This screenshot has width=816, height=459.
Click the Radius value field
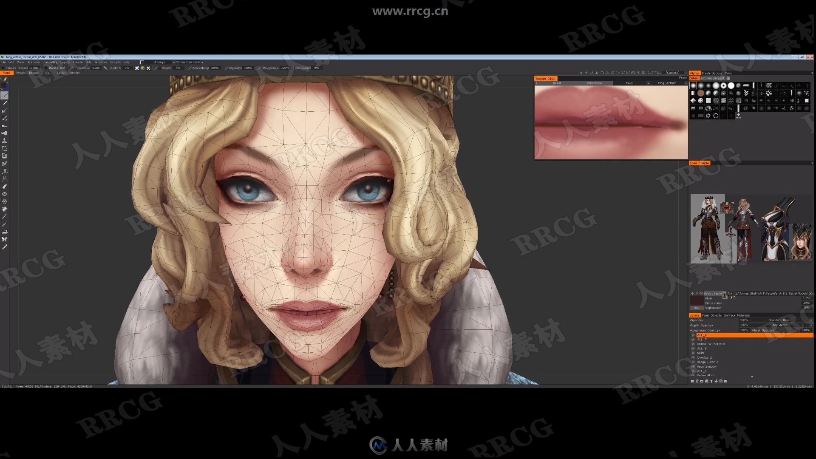coord(96,68)
